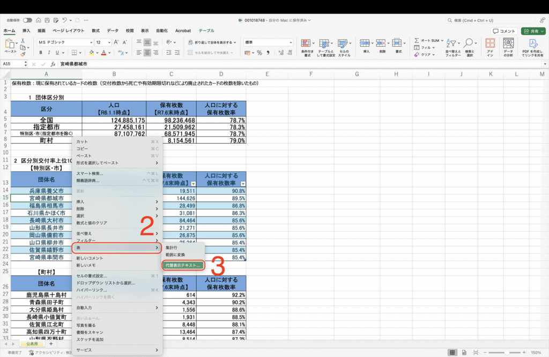Image resolution: width=549 pixels, height=357 pixels.
Task: Switch to Page Break preview in status bar
Action: point(476,353)
